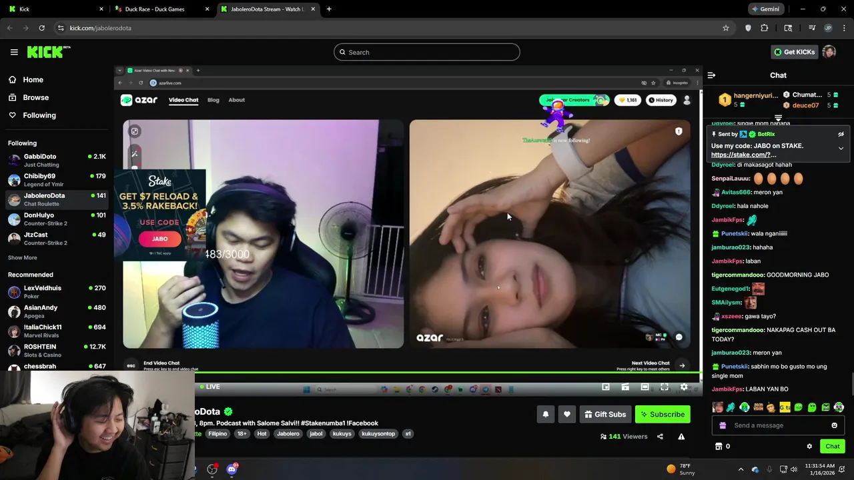Select the 20/20 Vision emote
This screenshot has width=854, height=480.
758,407
